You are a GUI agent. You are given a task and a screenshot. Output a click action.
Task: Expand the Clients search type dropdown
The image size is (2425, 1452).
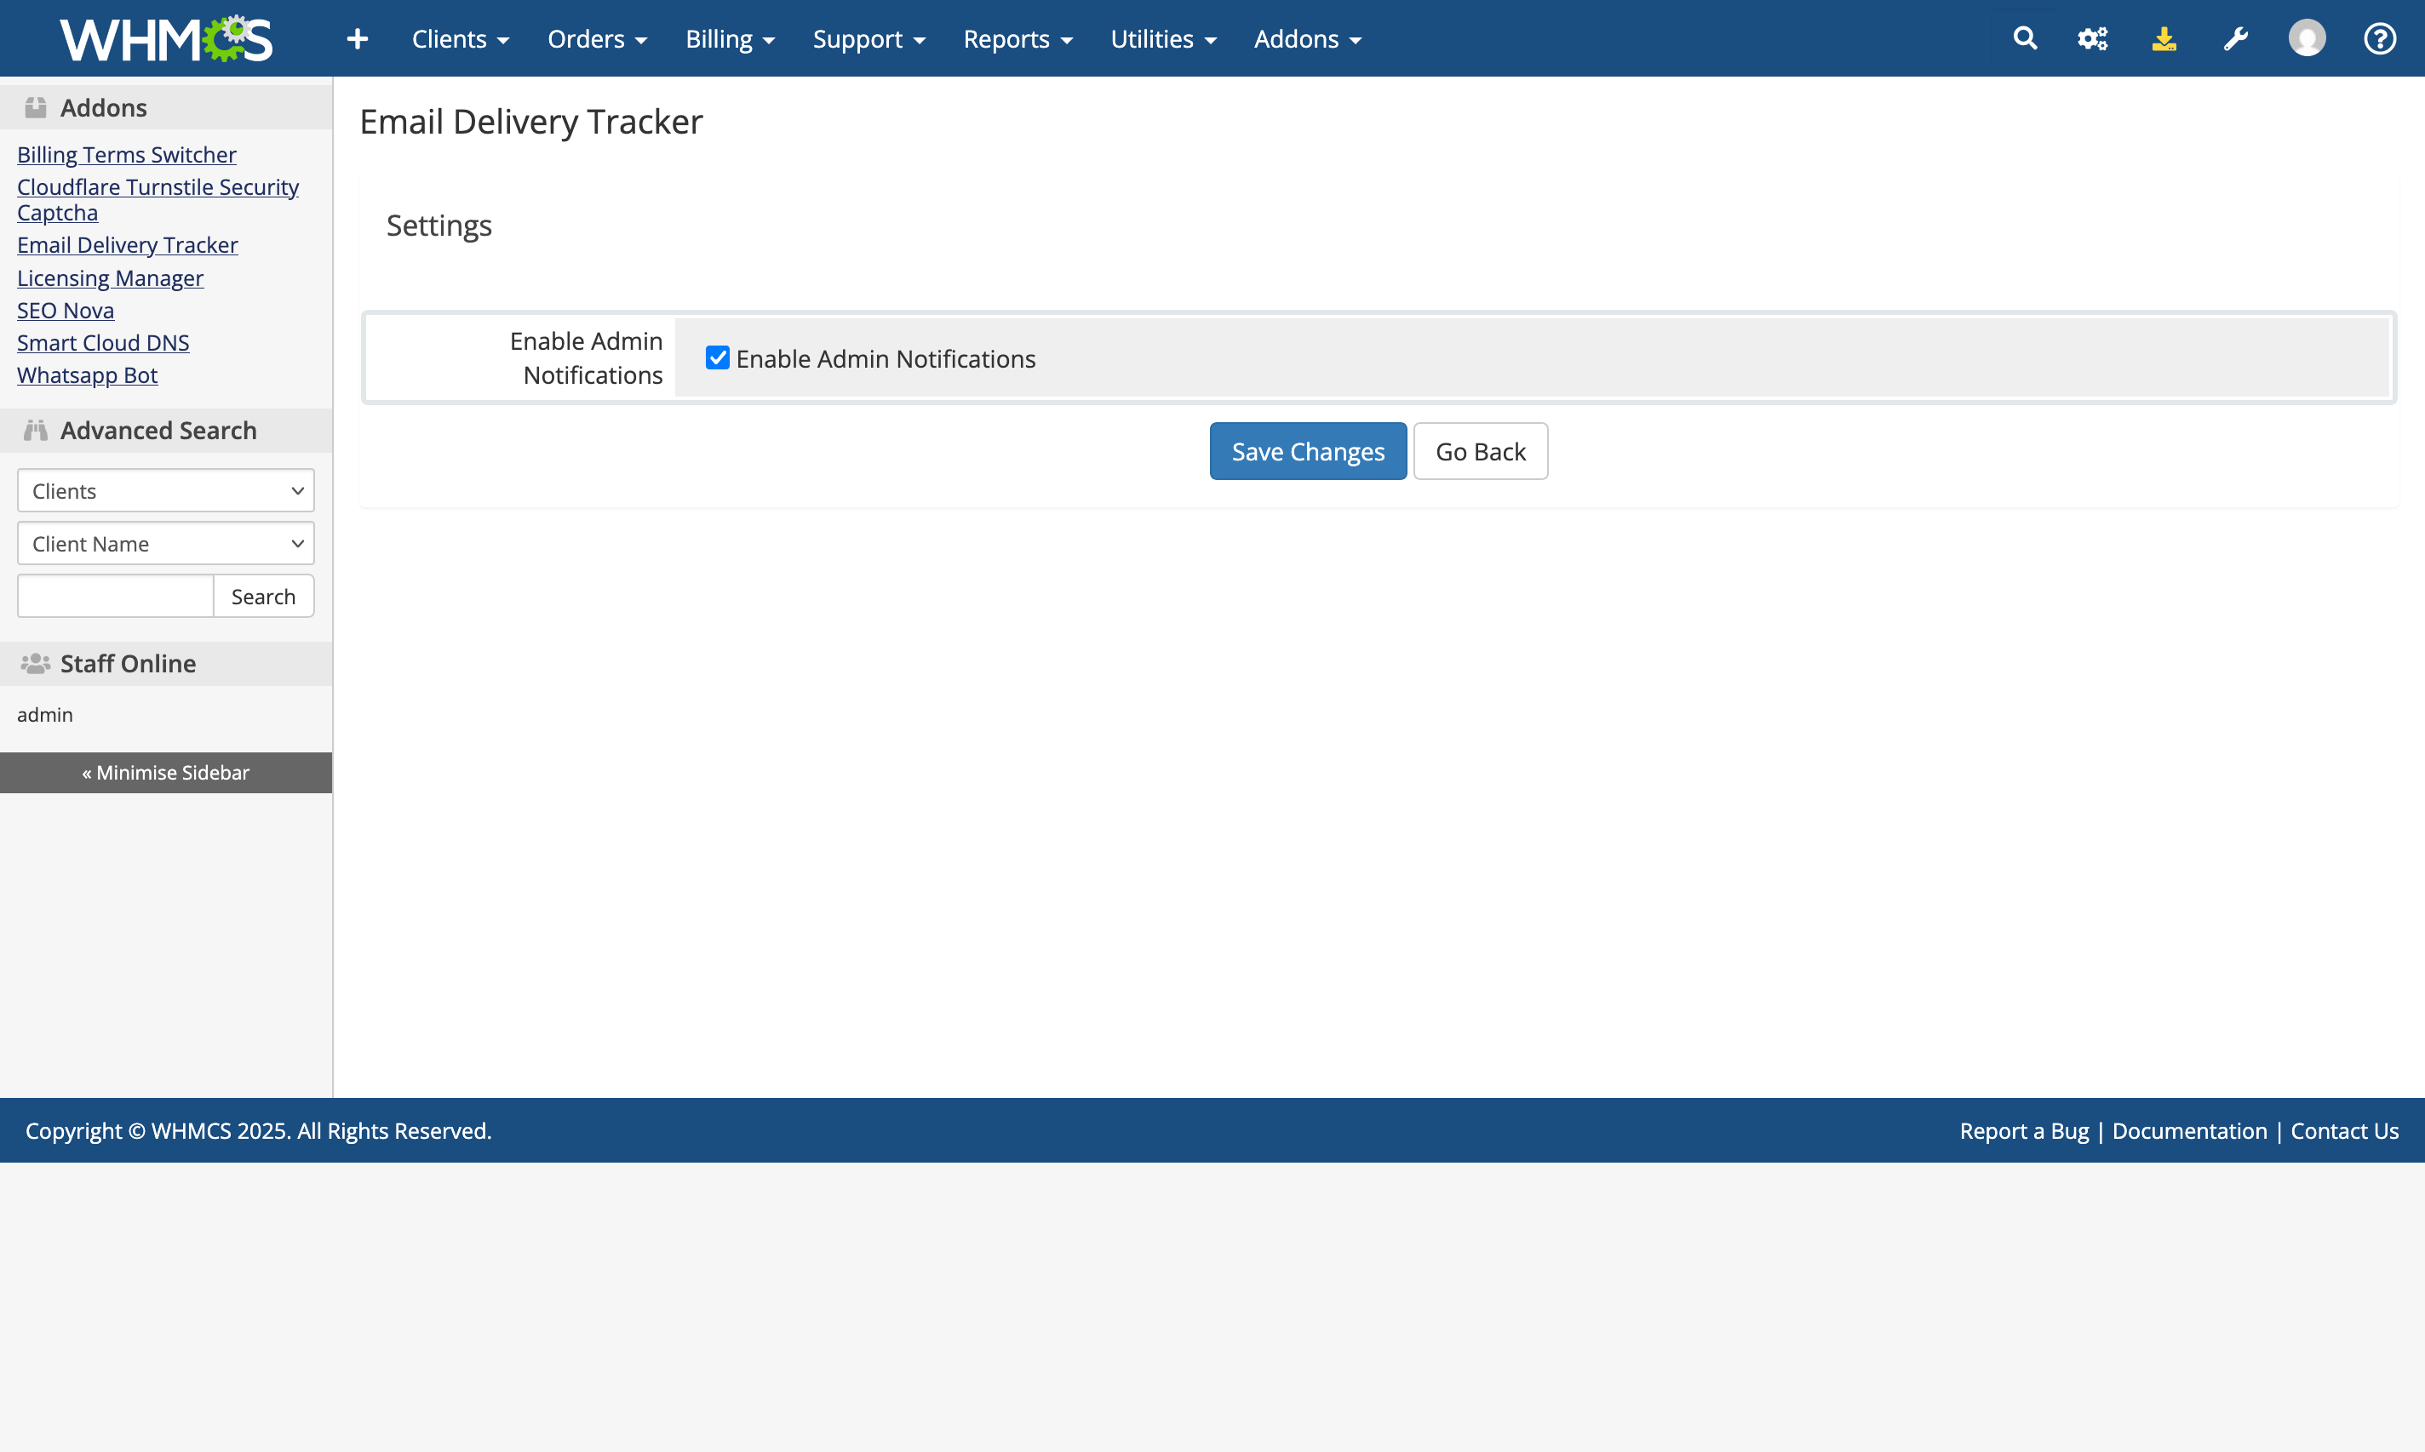click(165, 490)
